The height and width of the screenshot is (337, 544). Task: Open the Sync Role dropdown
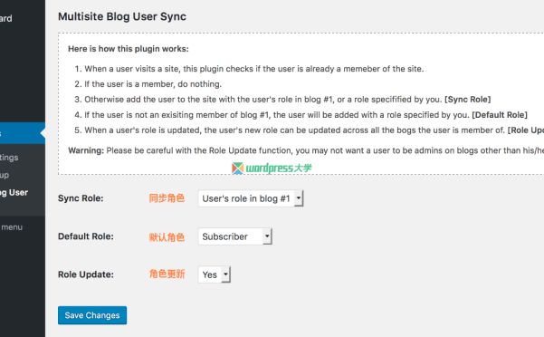(251, 198)
